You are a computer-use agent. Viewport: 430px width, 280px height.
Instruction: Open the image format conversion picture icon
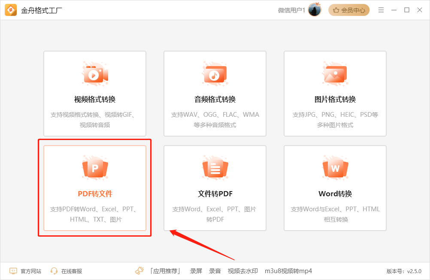(x=335, y=75)
